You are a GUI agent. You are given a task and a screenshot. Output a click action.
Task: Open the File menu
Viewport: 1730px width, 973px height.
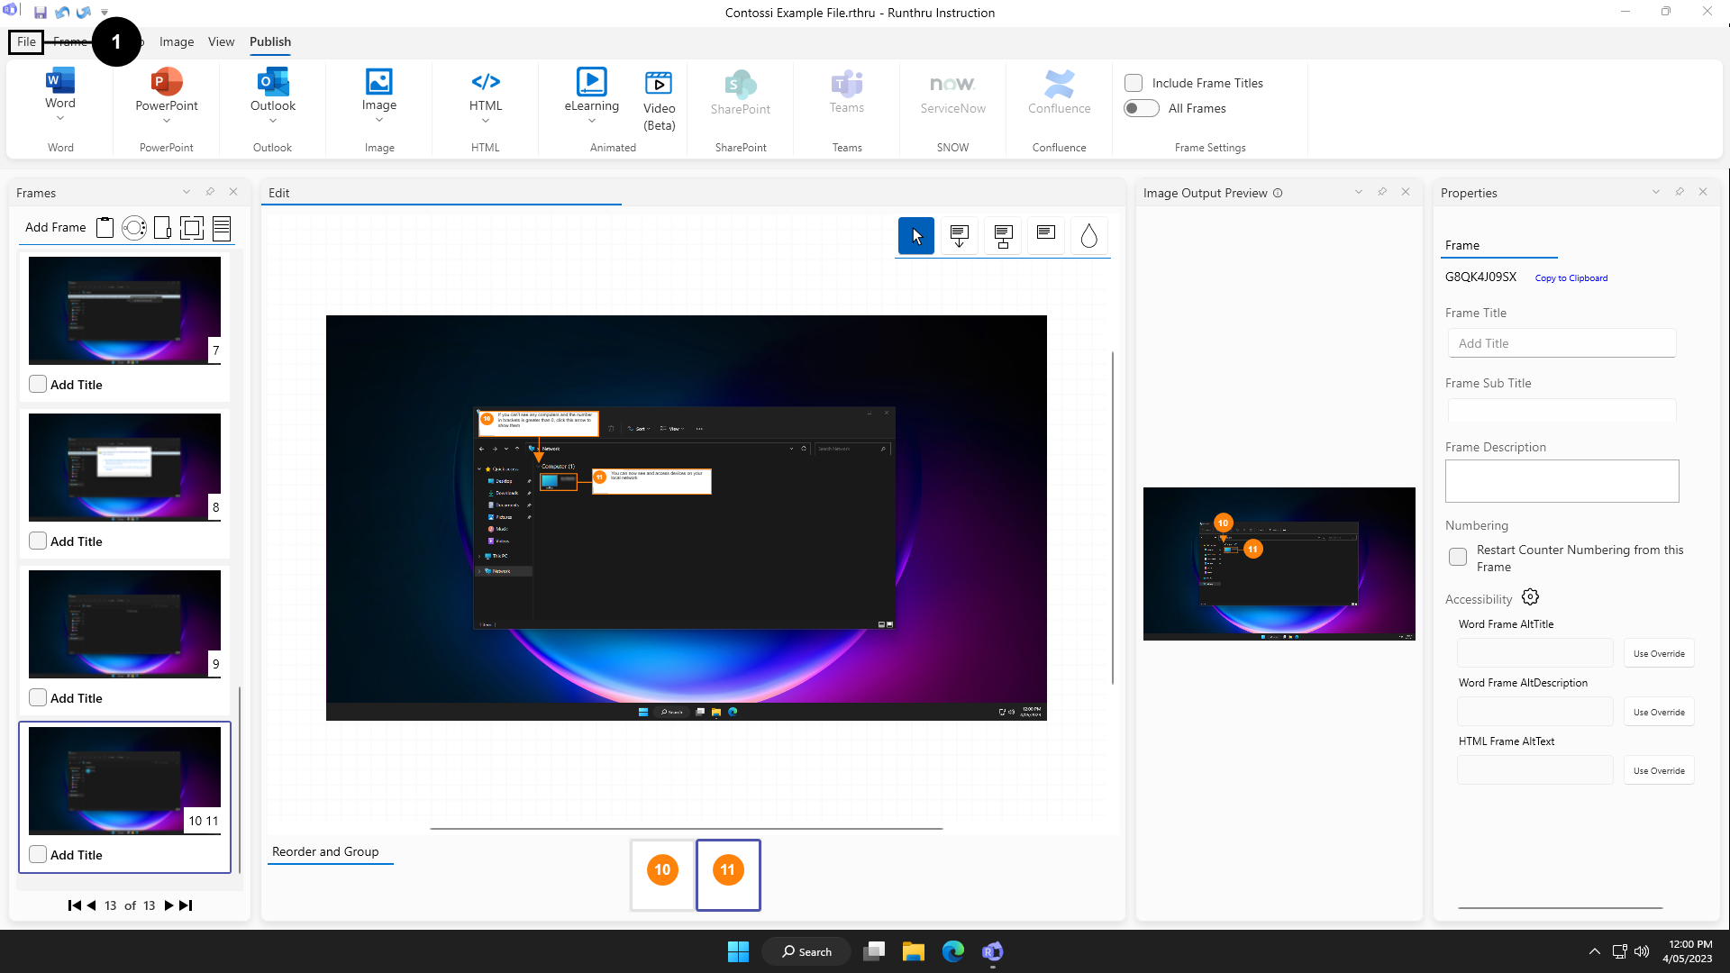tap(26, 41)
